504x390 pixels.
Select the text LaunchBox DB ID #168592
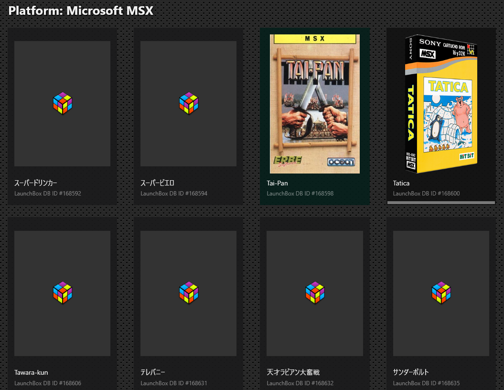(48, 194)
